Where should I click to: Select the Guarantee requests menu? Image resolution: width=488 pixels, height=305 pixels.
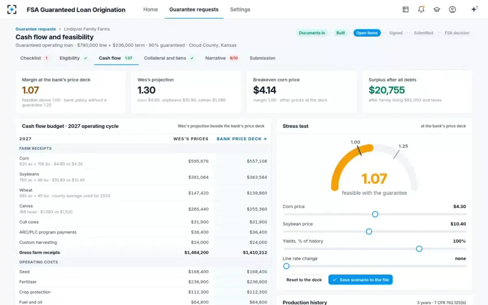(194, 9)
